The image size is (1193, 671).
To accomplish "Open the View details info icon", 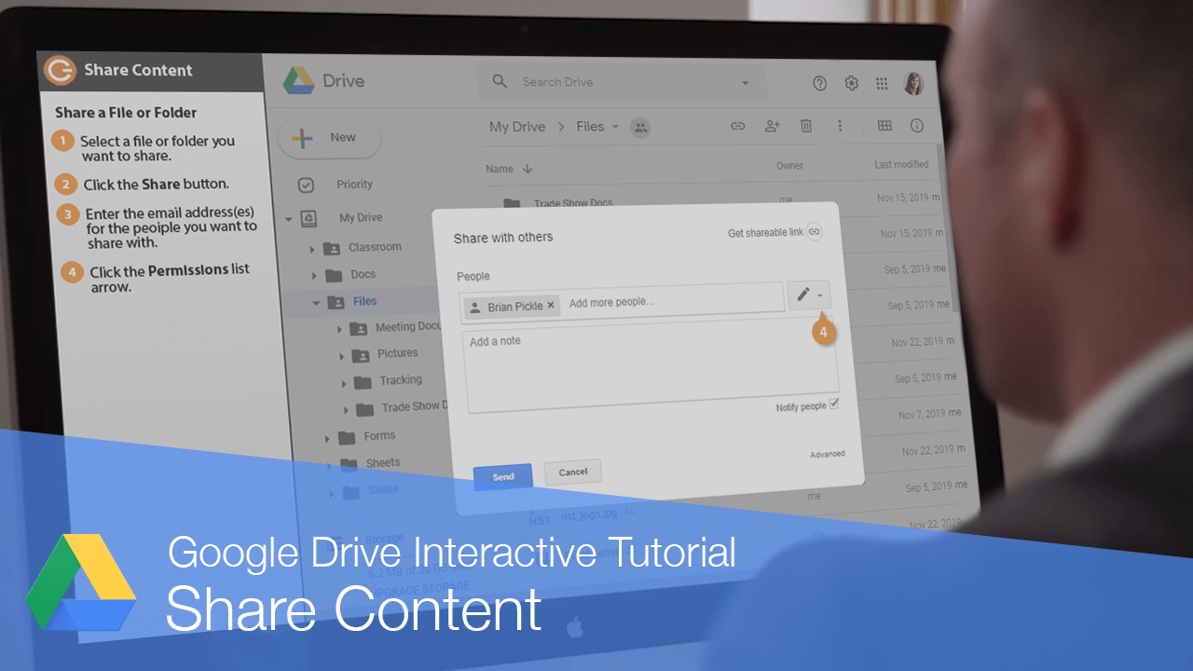I will pos(916,126).
